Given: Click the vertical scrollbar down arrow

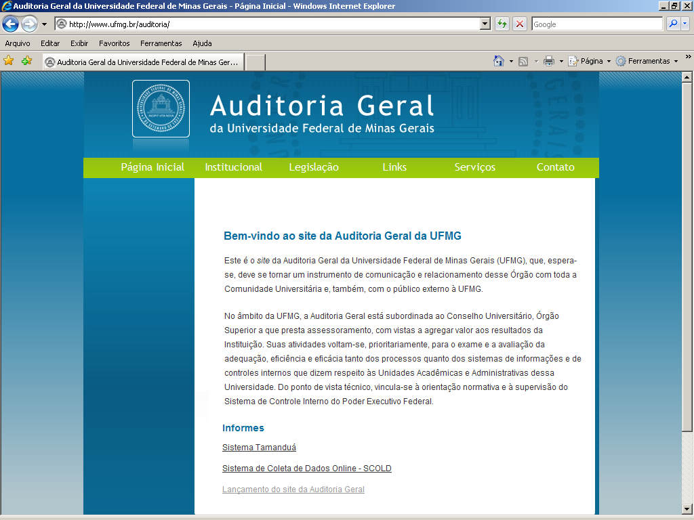Looking at the screenshot, I should pos(687,508).
